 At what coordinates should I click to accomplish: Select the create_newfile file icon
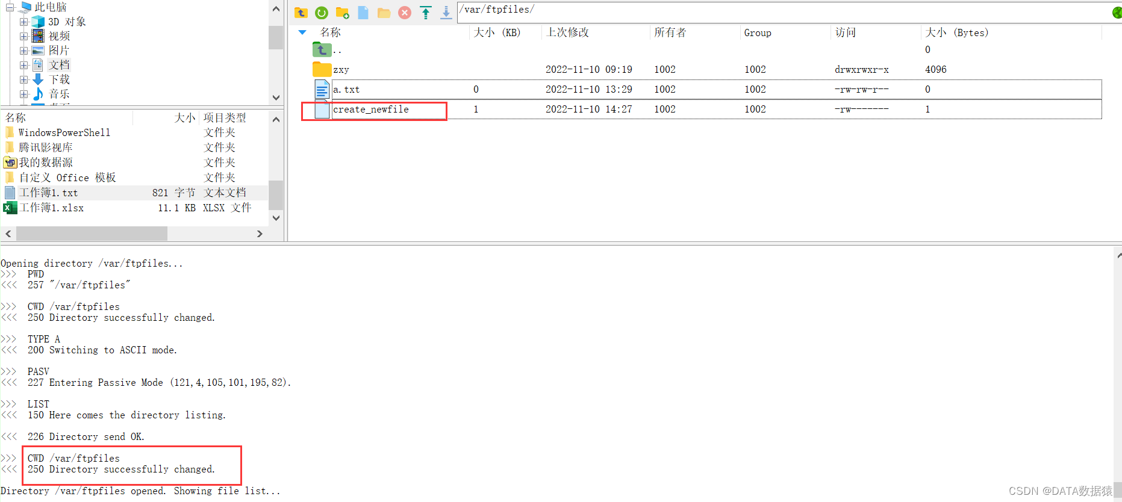(322, 109)
